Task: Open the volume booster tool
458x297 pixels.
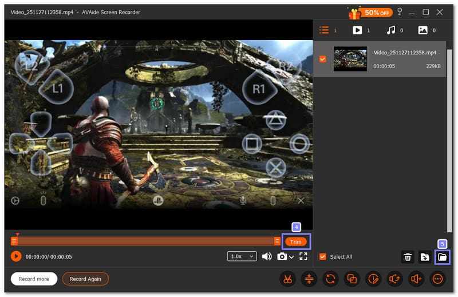Action: pyautogui.click(x=416, y=279)
